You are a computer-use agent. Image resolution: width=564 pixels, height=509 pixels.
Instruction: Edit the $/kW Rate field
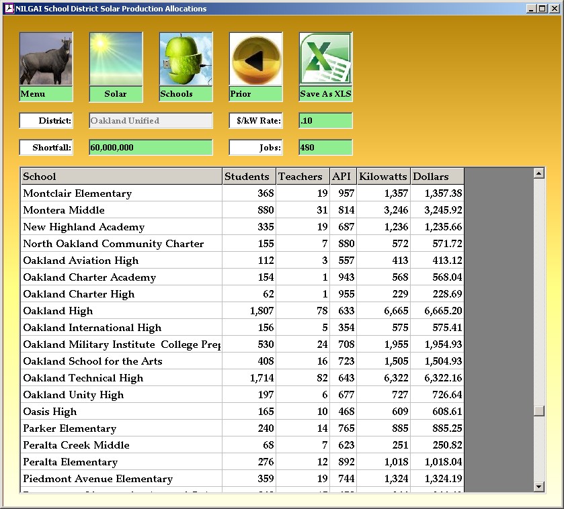[x=325, y=121]
